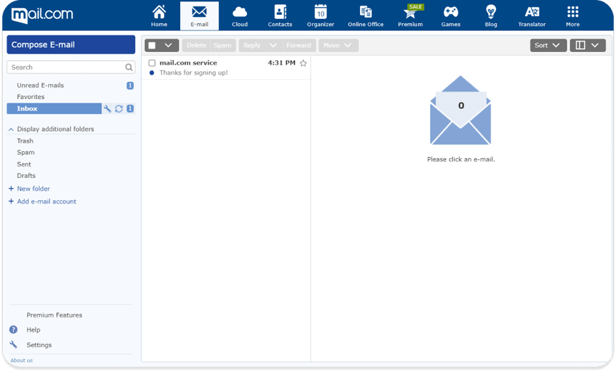The height and width of the screenshot is (372, 616).
Task: Click the search magnifier icon
Action: pyautogui.click(x=129, y=67)
